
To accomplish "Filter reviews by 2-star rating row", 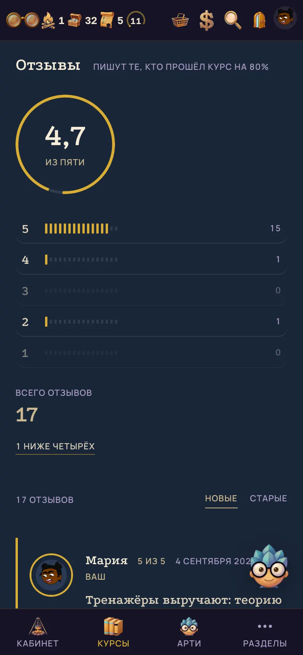I will (151, 322).
